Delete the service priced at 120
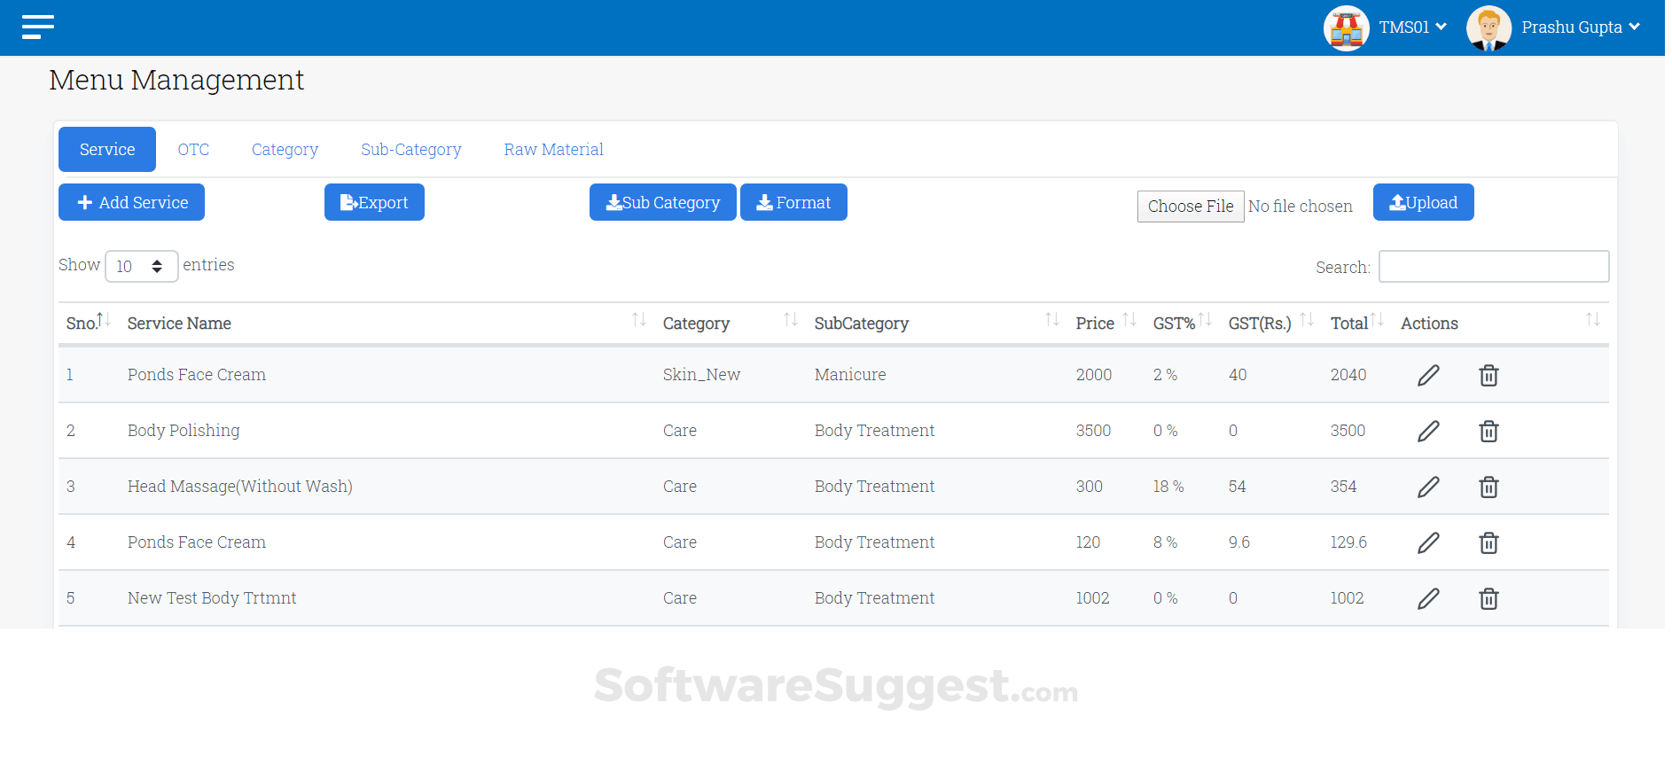 pos(1488,543)
